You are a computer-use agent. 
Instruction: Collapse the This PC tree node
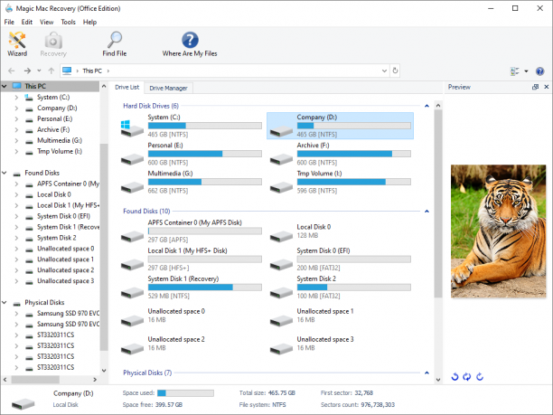pyautogui.click(x=5, y=86)
